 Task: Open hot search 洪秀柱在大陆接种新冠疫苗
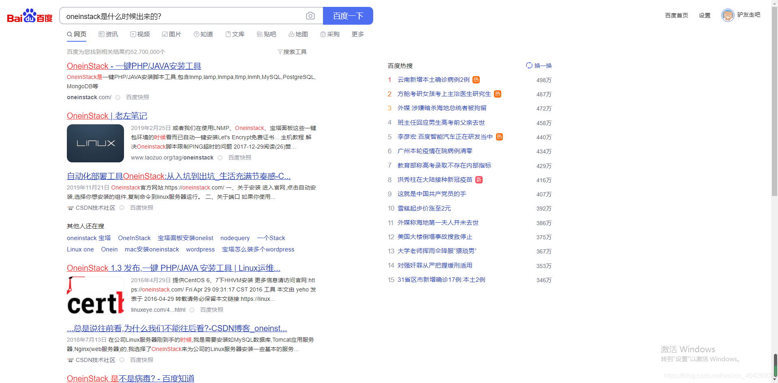435,180
